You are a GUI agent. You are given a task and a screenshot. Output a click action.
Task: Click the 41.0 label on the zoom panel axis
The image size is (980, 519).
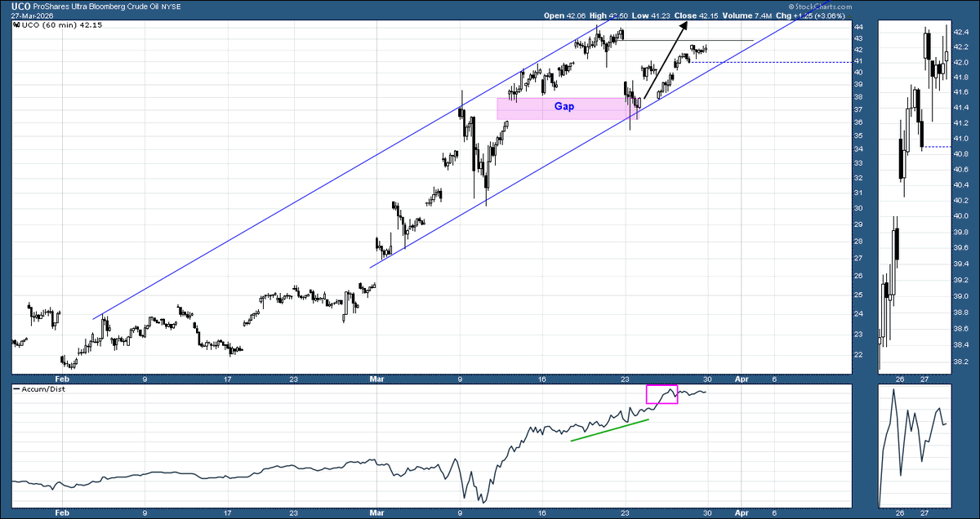961,140
